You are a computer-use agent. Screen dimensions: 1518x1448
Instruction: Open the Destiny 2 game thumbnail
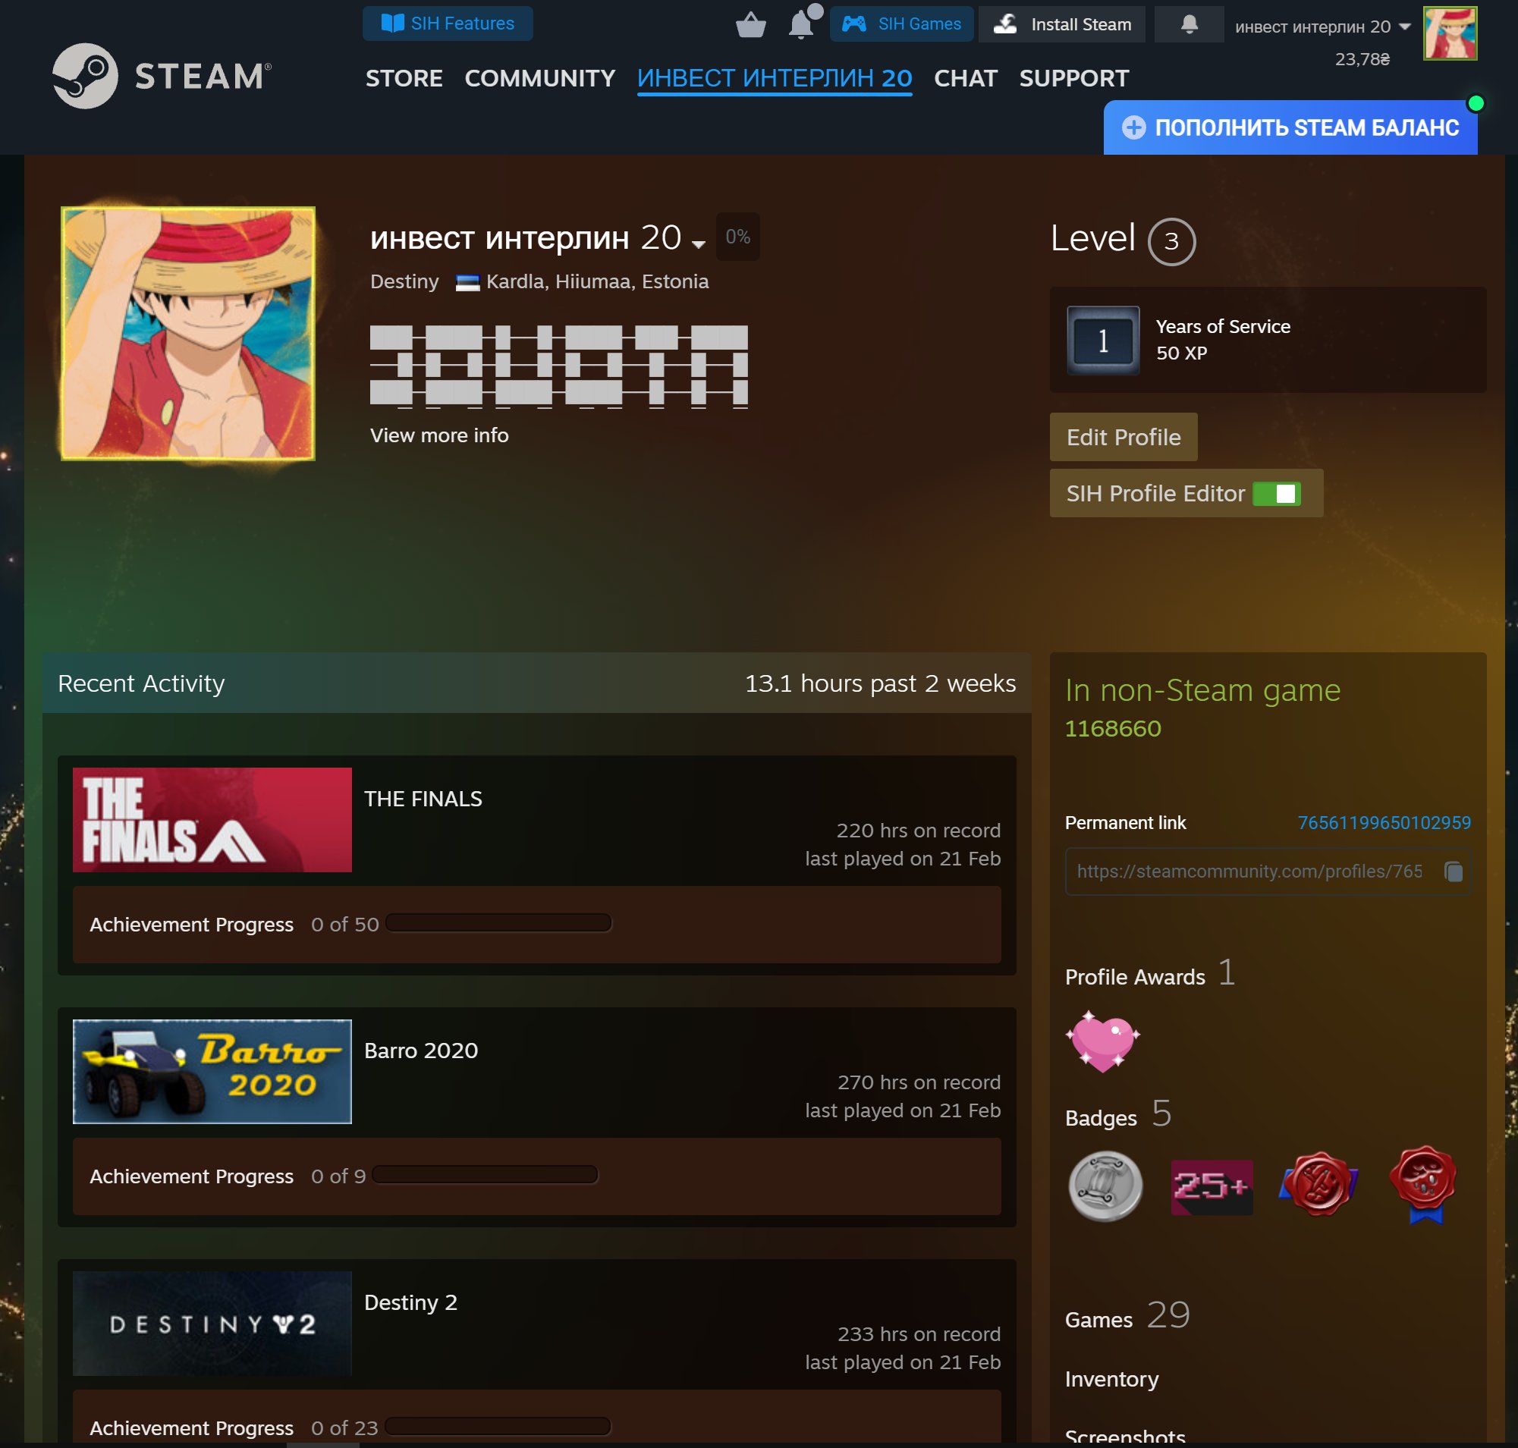(212, 1323)
